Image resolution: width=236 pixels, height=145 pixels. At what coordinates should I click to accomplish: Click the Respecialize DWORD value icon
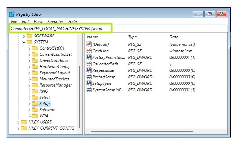(x=89, y=70)
